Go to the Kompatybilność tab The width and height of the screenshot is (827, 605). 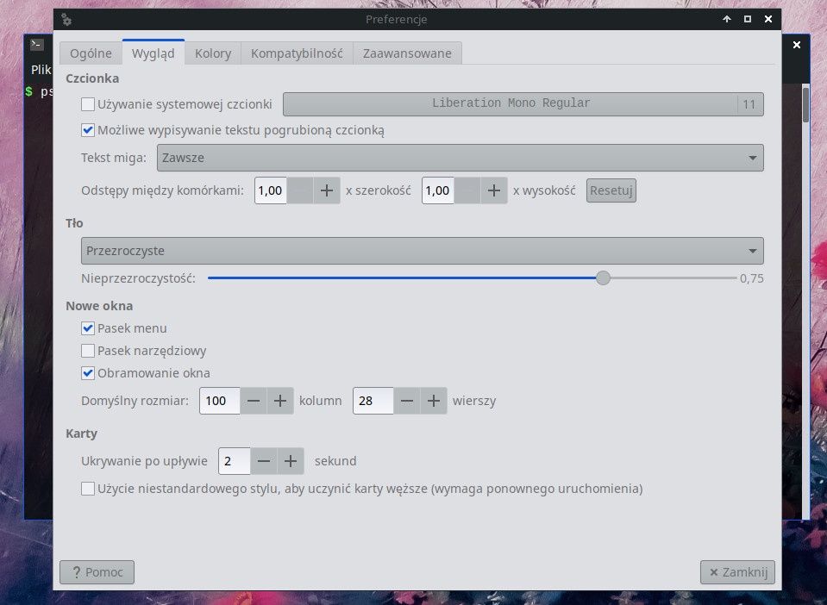[x=297, y=53]
